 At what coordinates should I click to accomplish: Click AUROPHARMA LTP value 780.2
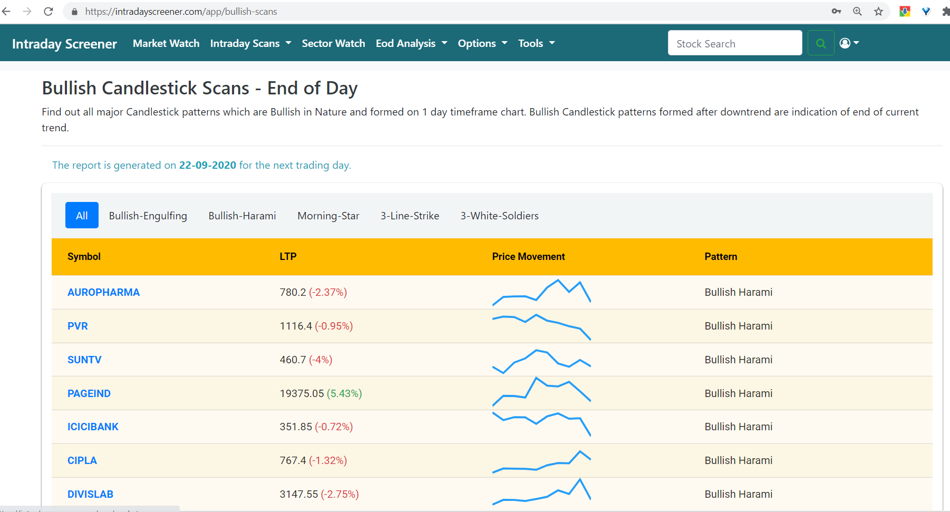click(293, 292)
